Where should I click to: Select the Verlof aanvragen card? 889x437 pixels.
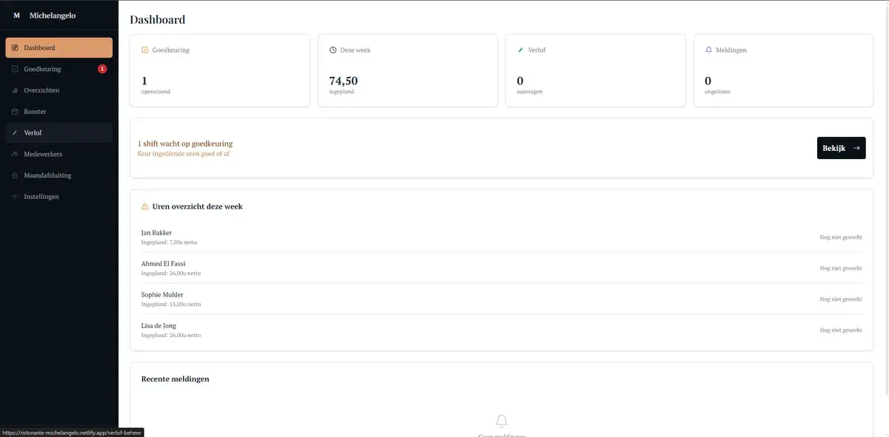point(595,70)
